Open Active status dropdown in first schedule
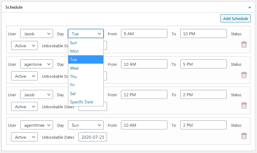257x153 pixels. [x=24, y=46]
